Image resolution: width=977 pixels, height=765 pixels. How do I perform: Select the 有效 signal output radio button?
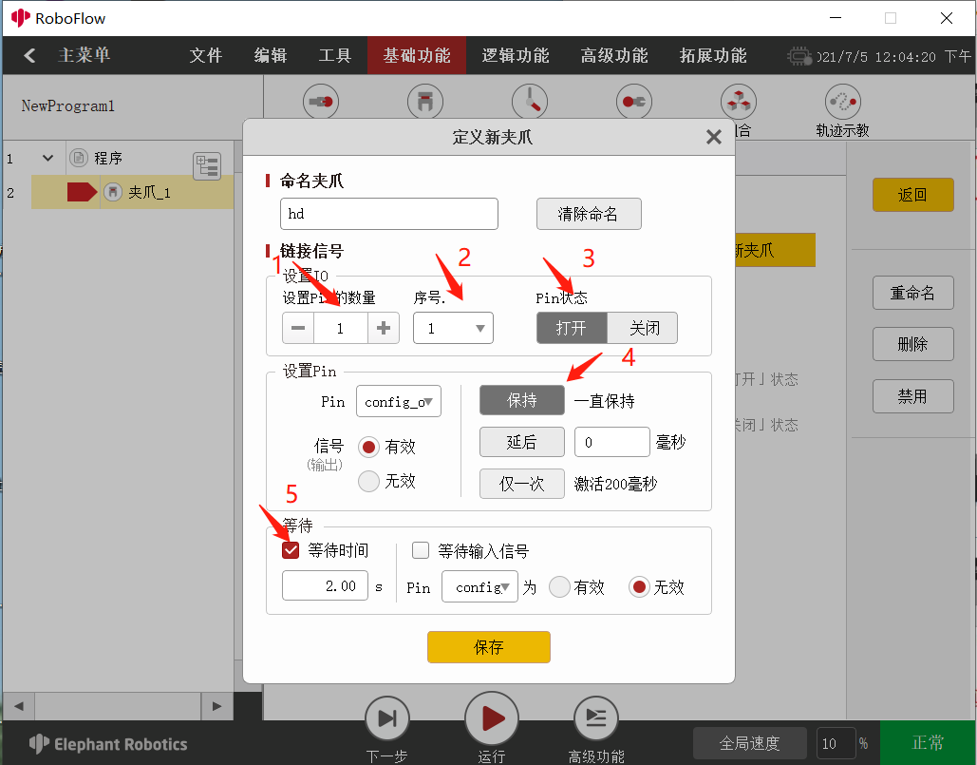(368, 447)
